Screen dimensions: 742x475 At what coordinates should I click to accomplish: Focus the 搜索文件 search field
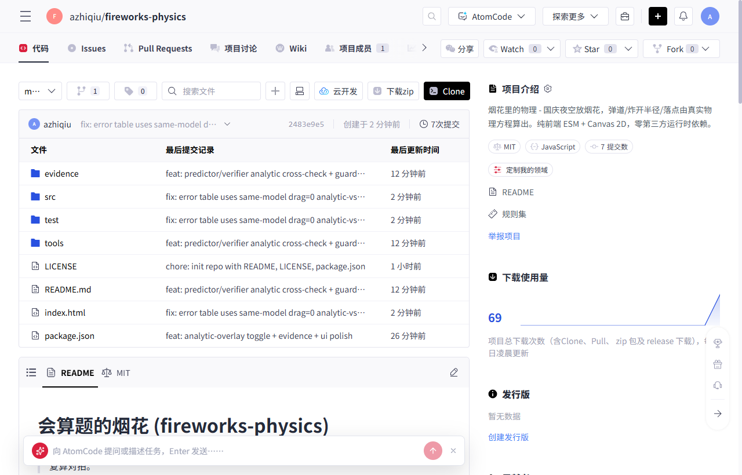click(x=211, y=91)
